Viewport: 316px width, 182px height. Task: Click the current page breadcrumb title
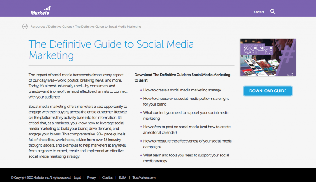coord(108,26)
